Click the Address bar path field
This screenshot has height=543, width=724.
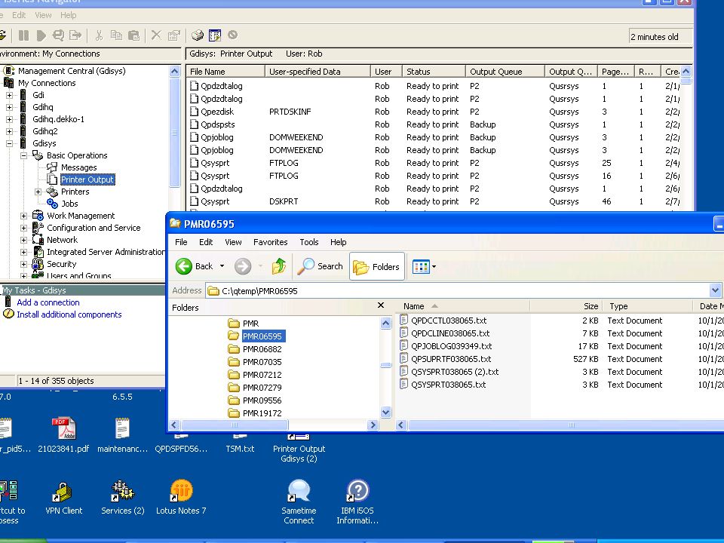457,291
